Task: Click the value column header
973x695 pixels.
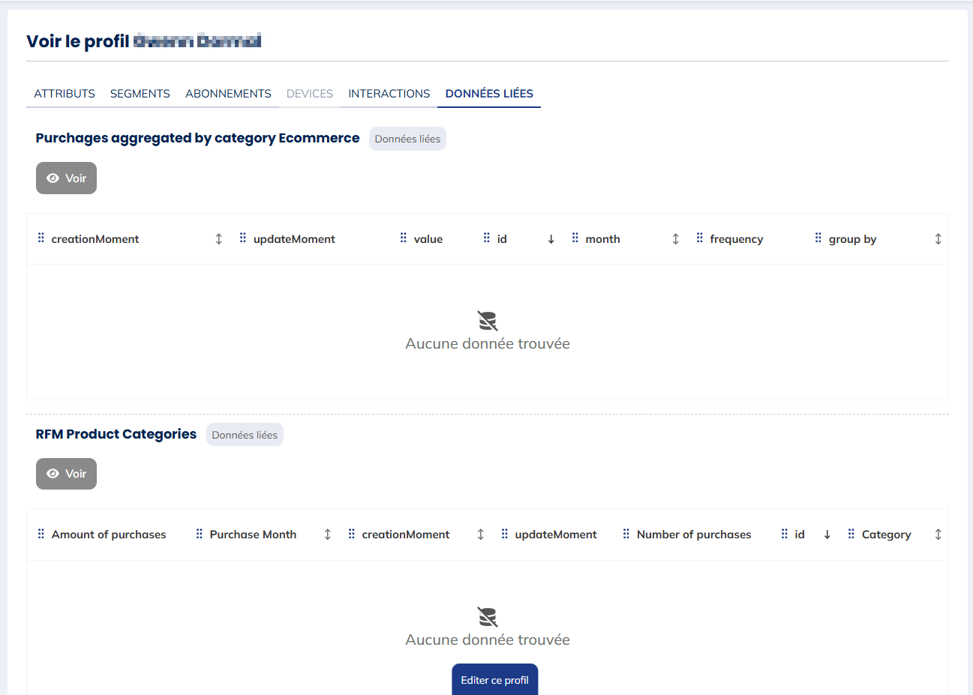Action: tap(428, 239)
